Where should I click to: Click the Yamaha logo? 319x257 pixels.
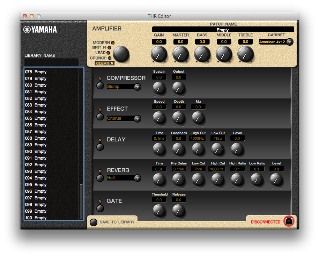tap(40, 29)
